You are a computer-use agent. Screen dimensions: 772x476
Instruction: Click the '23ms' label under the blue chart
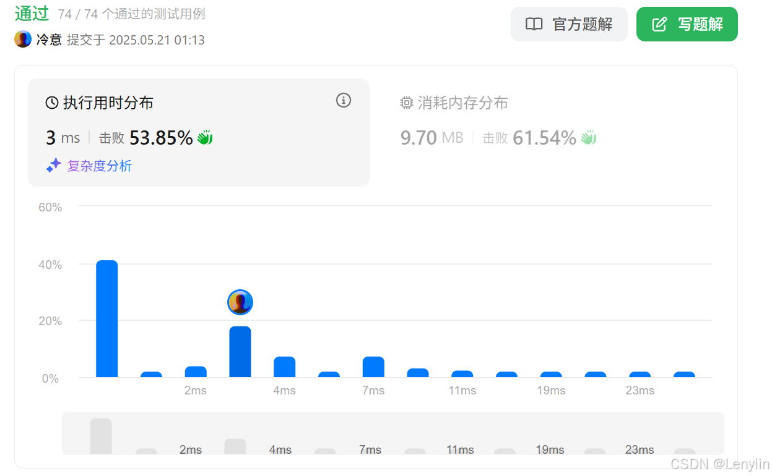pos(640,390)
